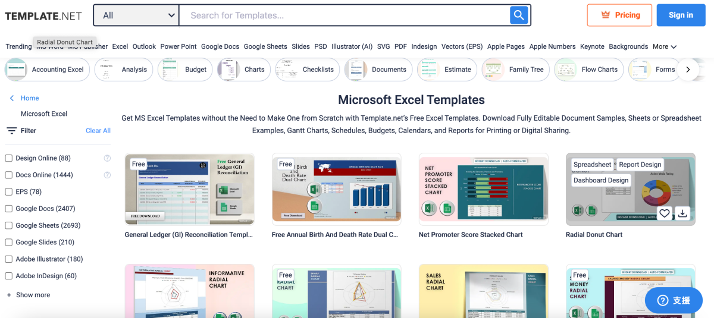Image resolution: width=714 pixels, height=318 pixels.
Task: Click the crown icon in Pricing button
Action: pos(606,15)
